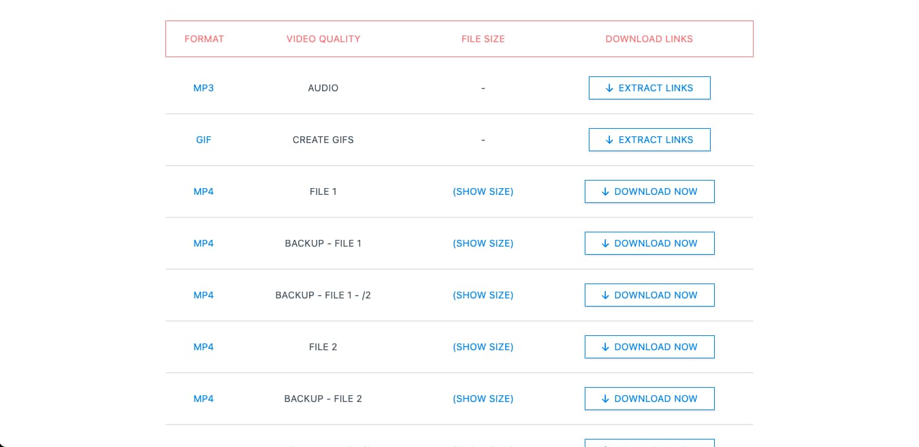Click the VIDEO QUALITY column header
919x447 pixels.
point(323,39)
